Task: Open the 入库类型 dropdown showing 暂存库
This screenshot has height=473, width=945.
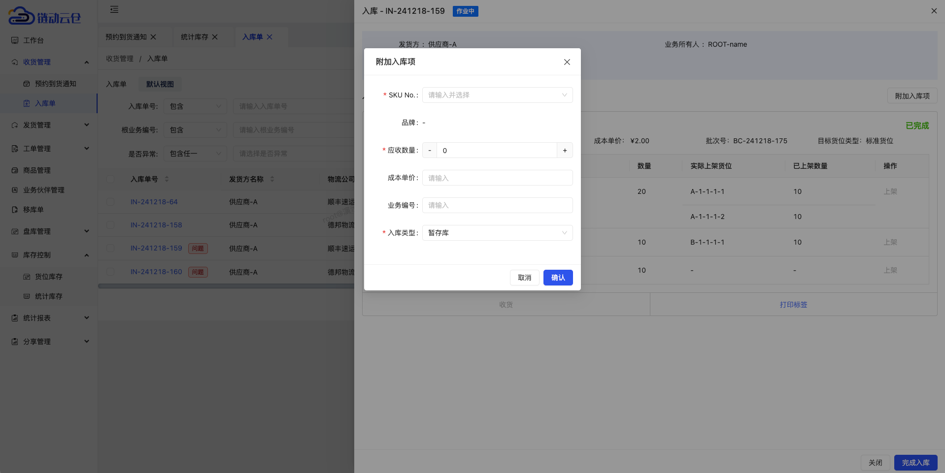Action: [497, 232]
